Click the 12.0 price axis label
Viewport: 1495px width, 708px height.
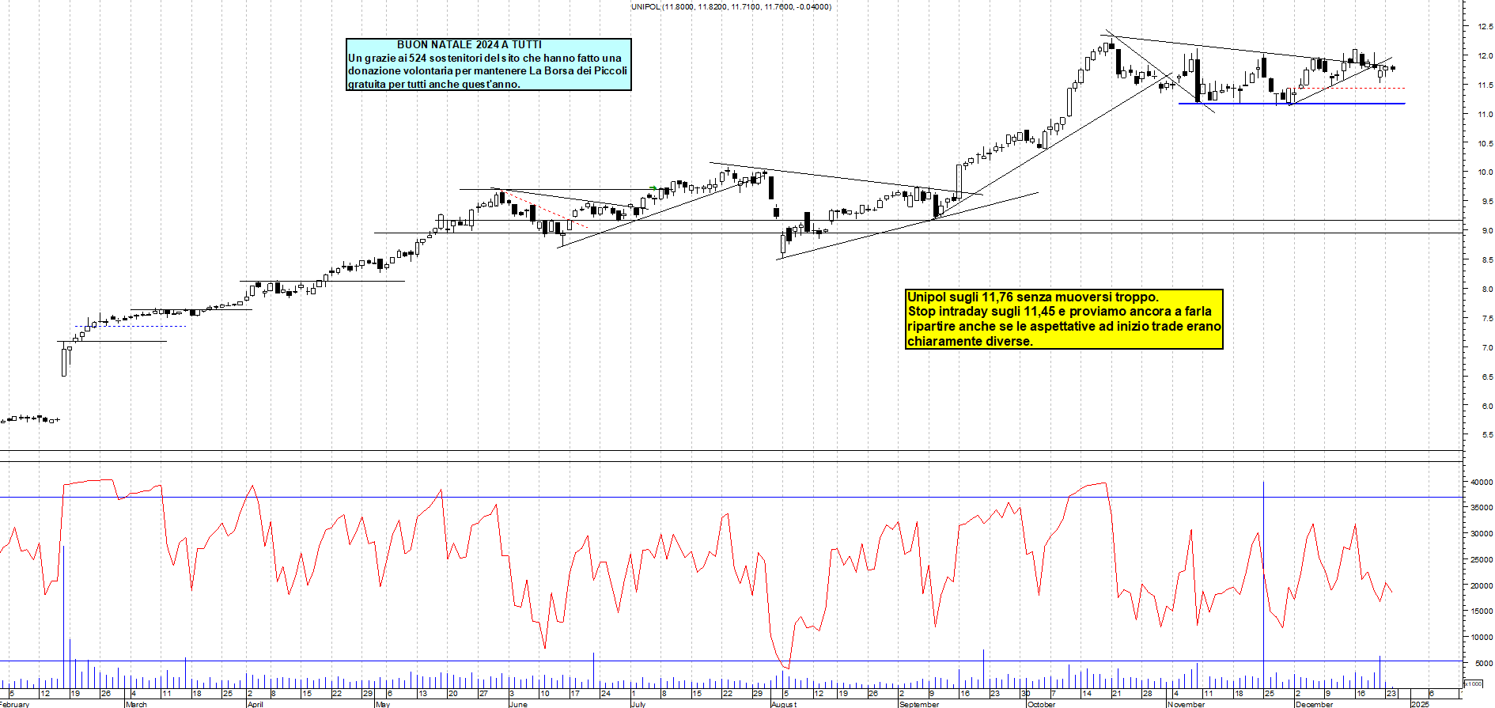click(x=1485, y=56)
